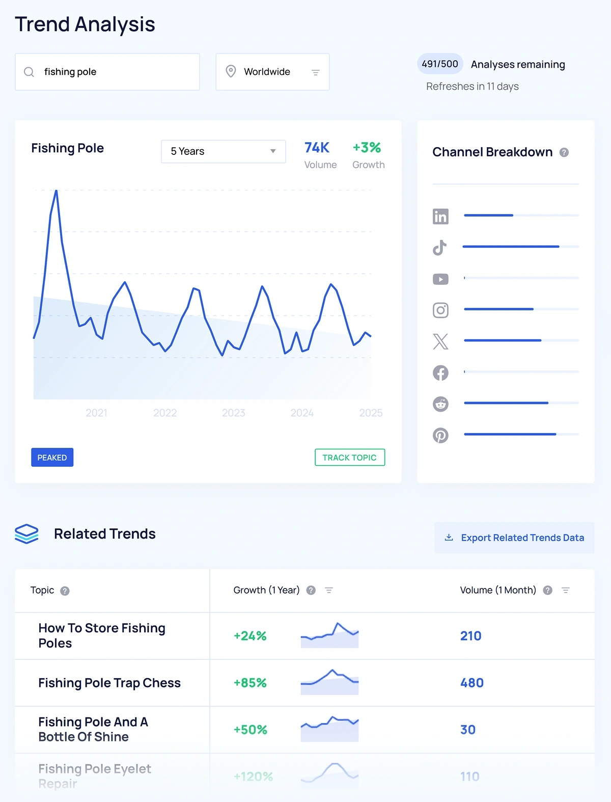Click the search magnifier icon
Image resolution: width=611 pixels, height=802 pixels.
29,72
